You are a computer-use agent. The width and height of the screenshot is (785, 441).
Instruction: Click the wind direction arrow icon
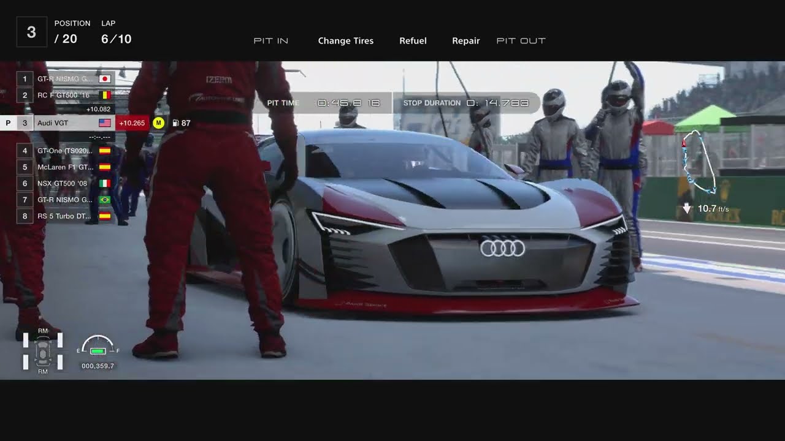coord(687,209)
